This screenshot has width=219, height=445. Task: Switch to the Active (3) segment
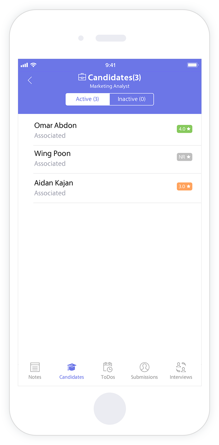click(x=88, y=99)
